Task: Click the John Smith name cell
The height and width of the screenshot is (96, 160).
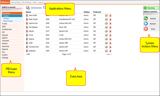Action: tap(33, 15)
